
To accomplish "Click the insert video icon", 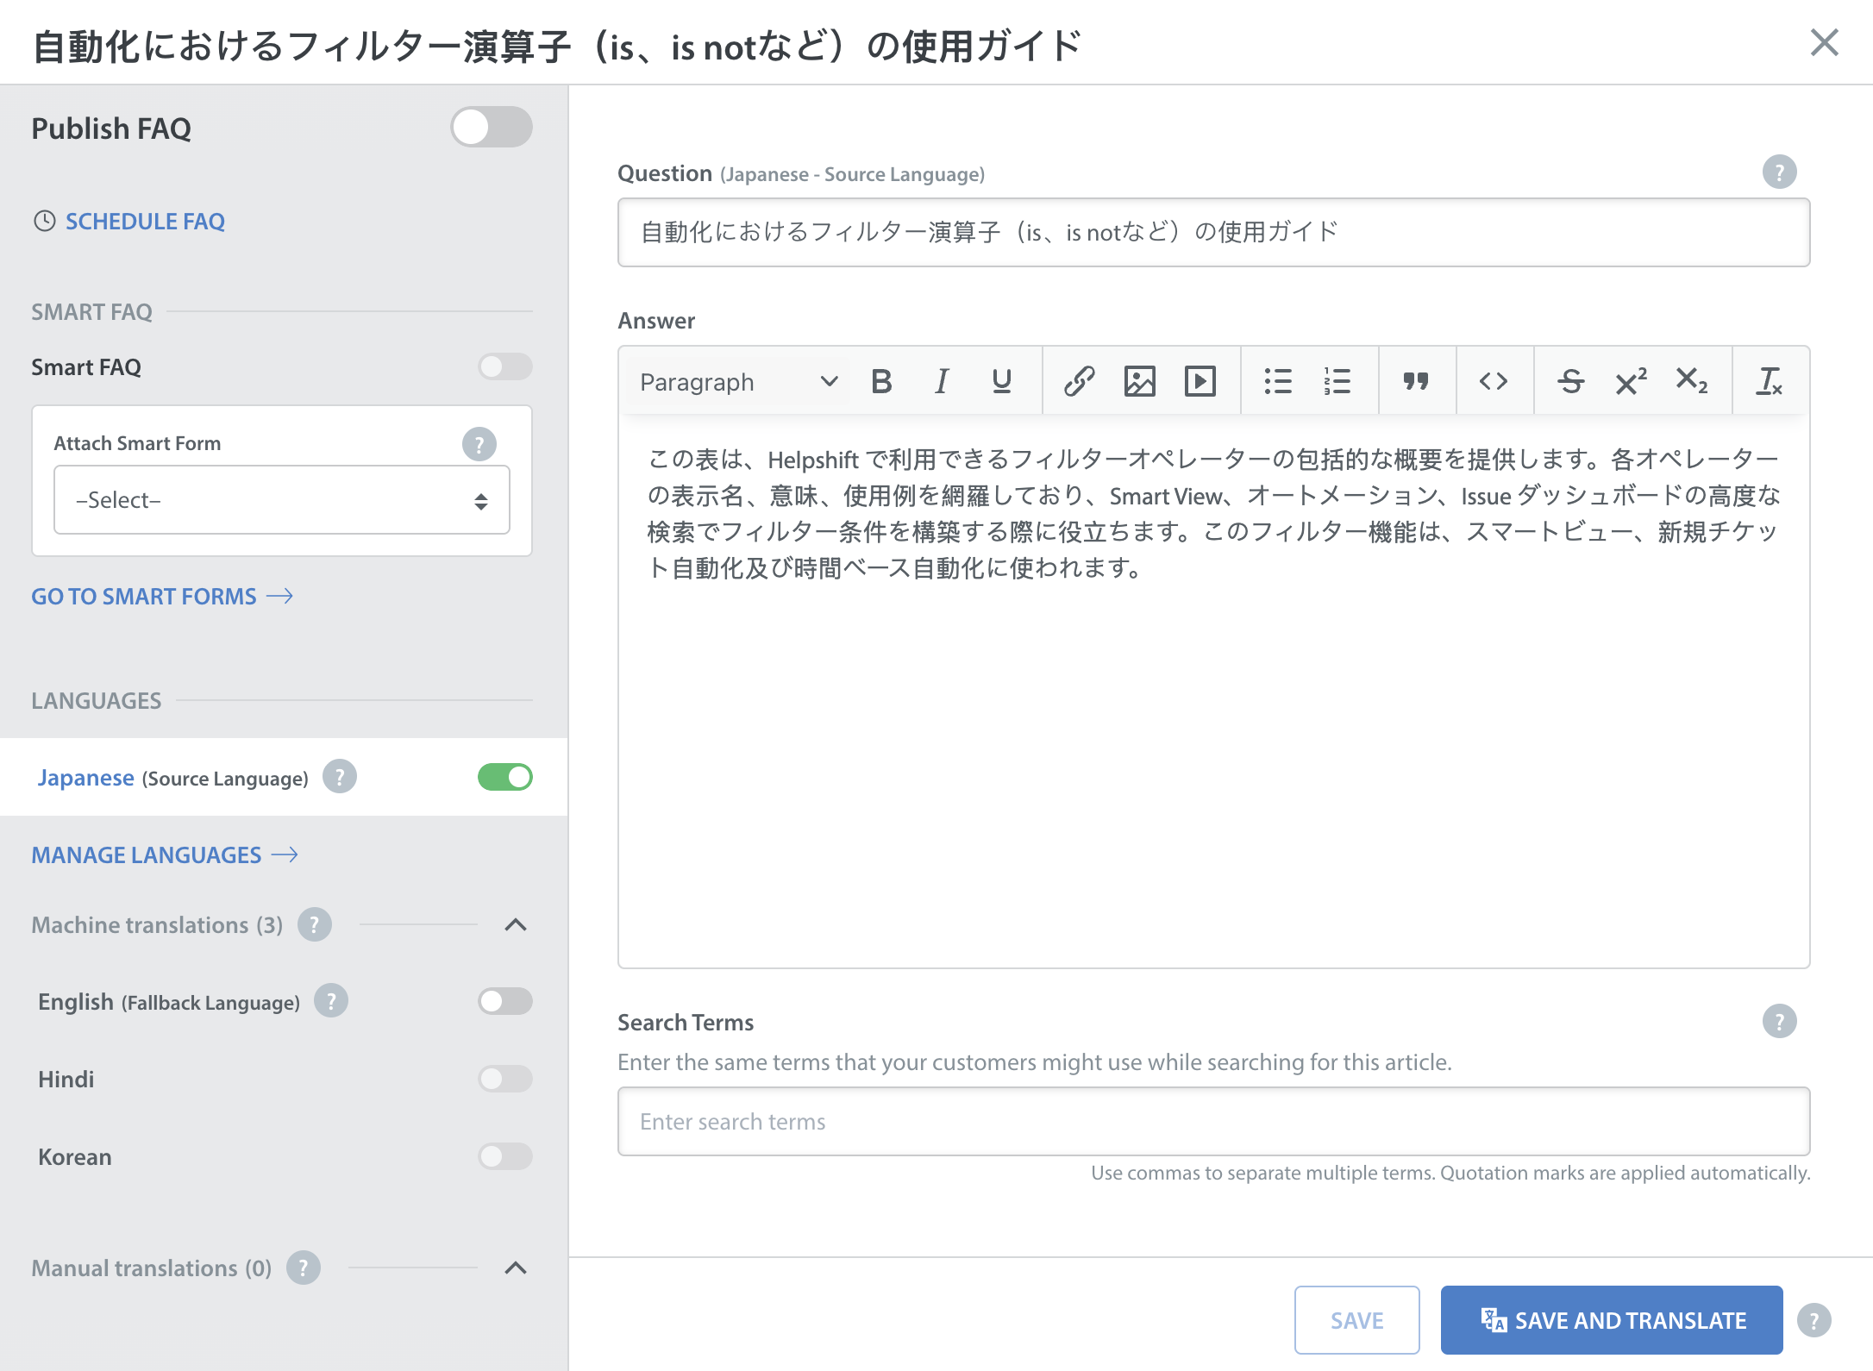I will (1200, 381).
